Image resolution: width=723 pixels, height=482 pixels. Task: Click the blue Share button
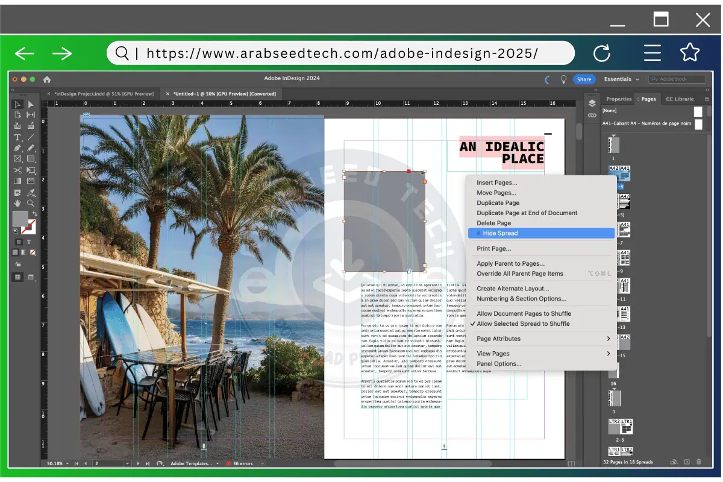point(584,79)
